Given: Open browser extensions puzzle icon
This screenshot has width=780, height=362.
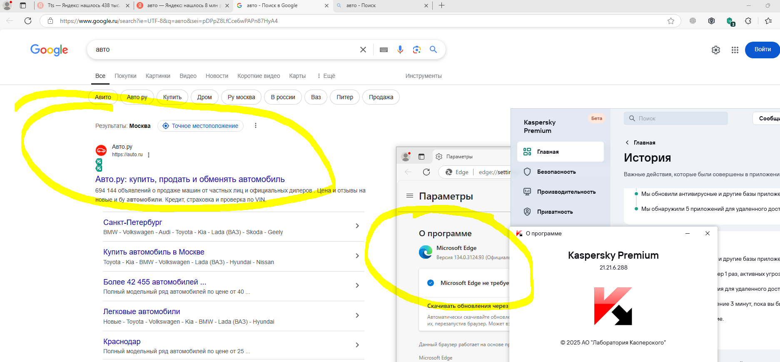Looking at the screenshot, I should [x=748, y=21].
